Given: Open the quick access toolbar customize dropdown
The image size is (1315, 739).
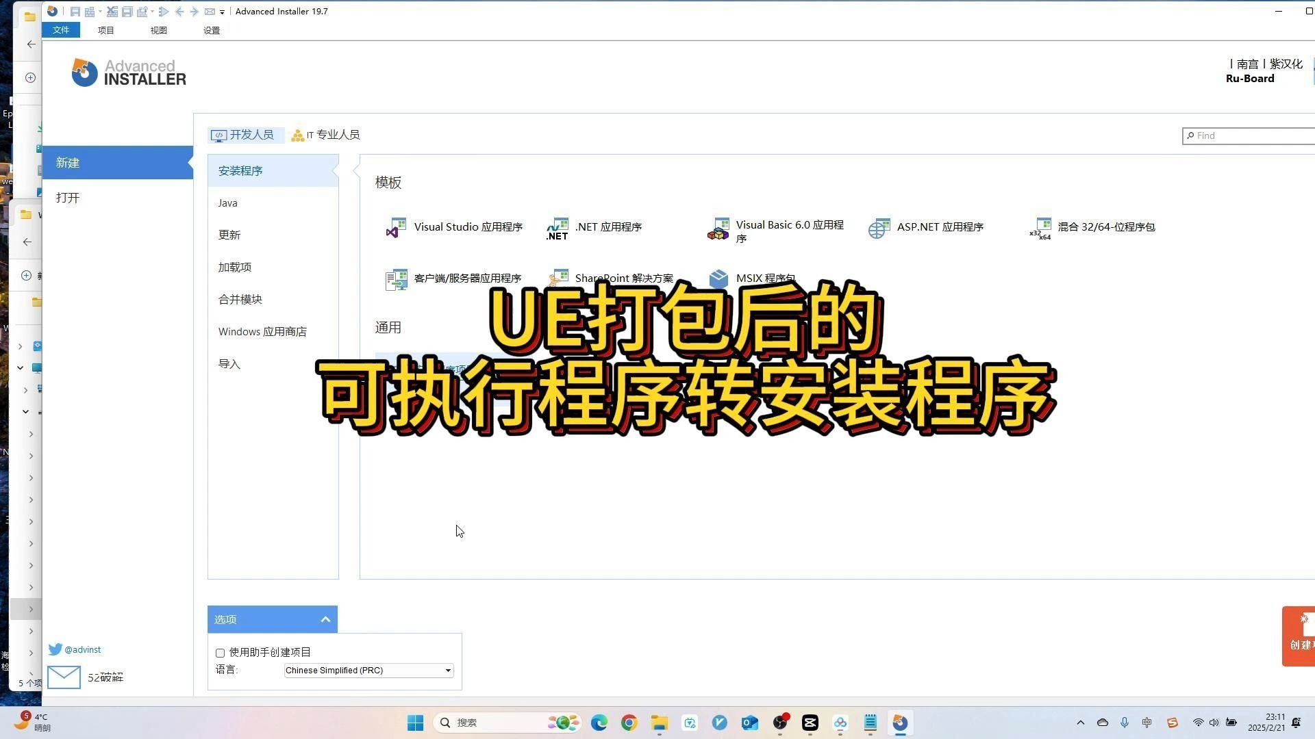Looking at the screenshot, I should pyautogui.click(x=222, y=12).
